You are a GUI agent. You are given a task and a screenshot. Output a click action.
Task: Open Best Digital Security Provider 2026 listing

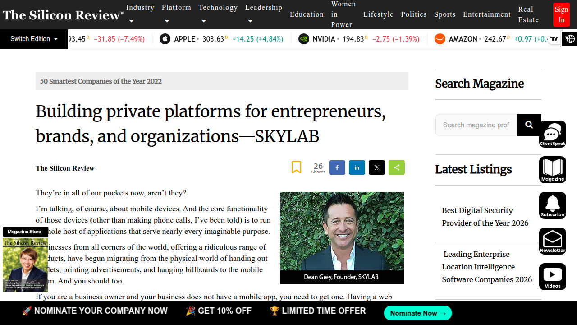click(485, 217)
